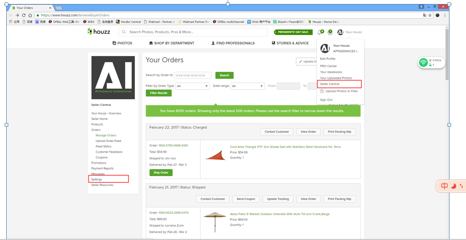This screenshot has width=466, height=240.
Task: Click the Search by Order Id field
Action: pyautogui.click(x=193, y=75)
